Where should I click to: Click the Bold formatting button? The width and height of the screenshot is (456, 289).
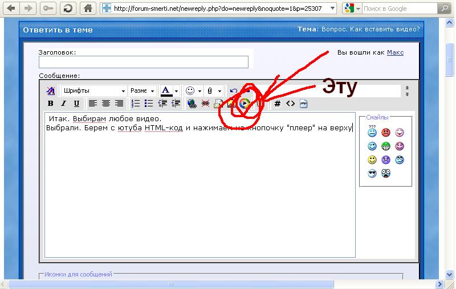tap(51, 104)
